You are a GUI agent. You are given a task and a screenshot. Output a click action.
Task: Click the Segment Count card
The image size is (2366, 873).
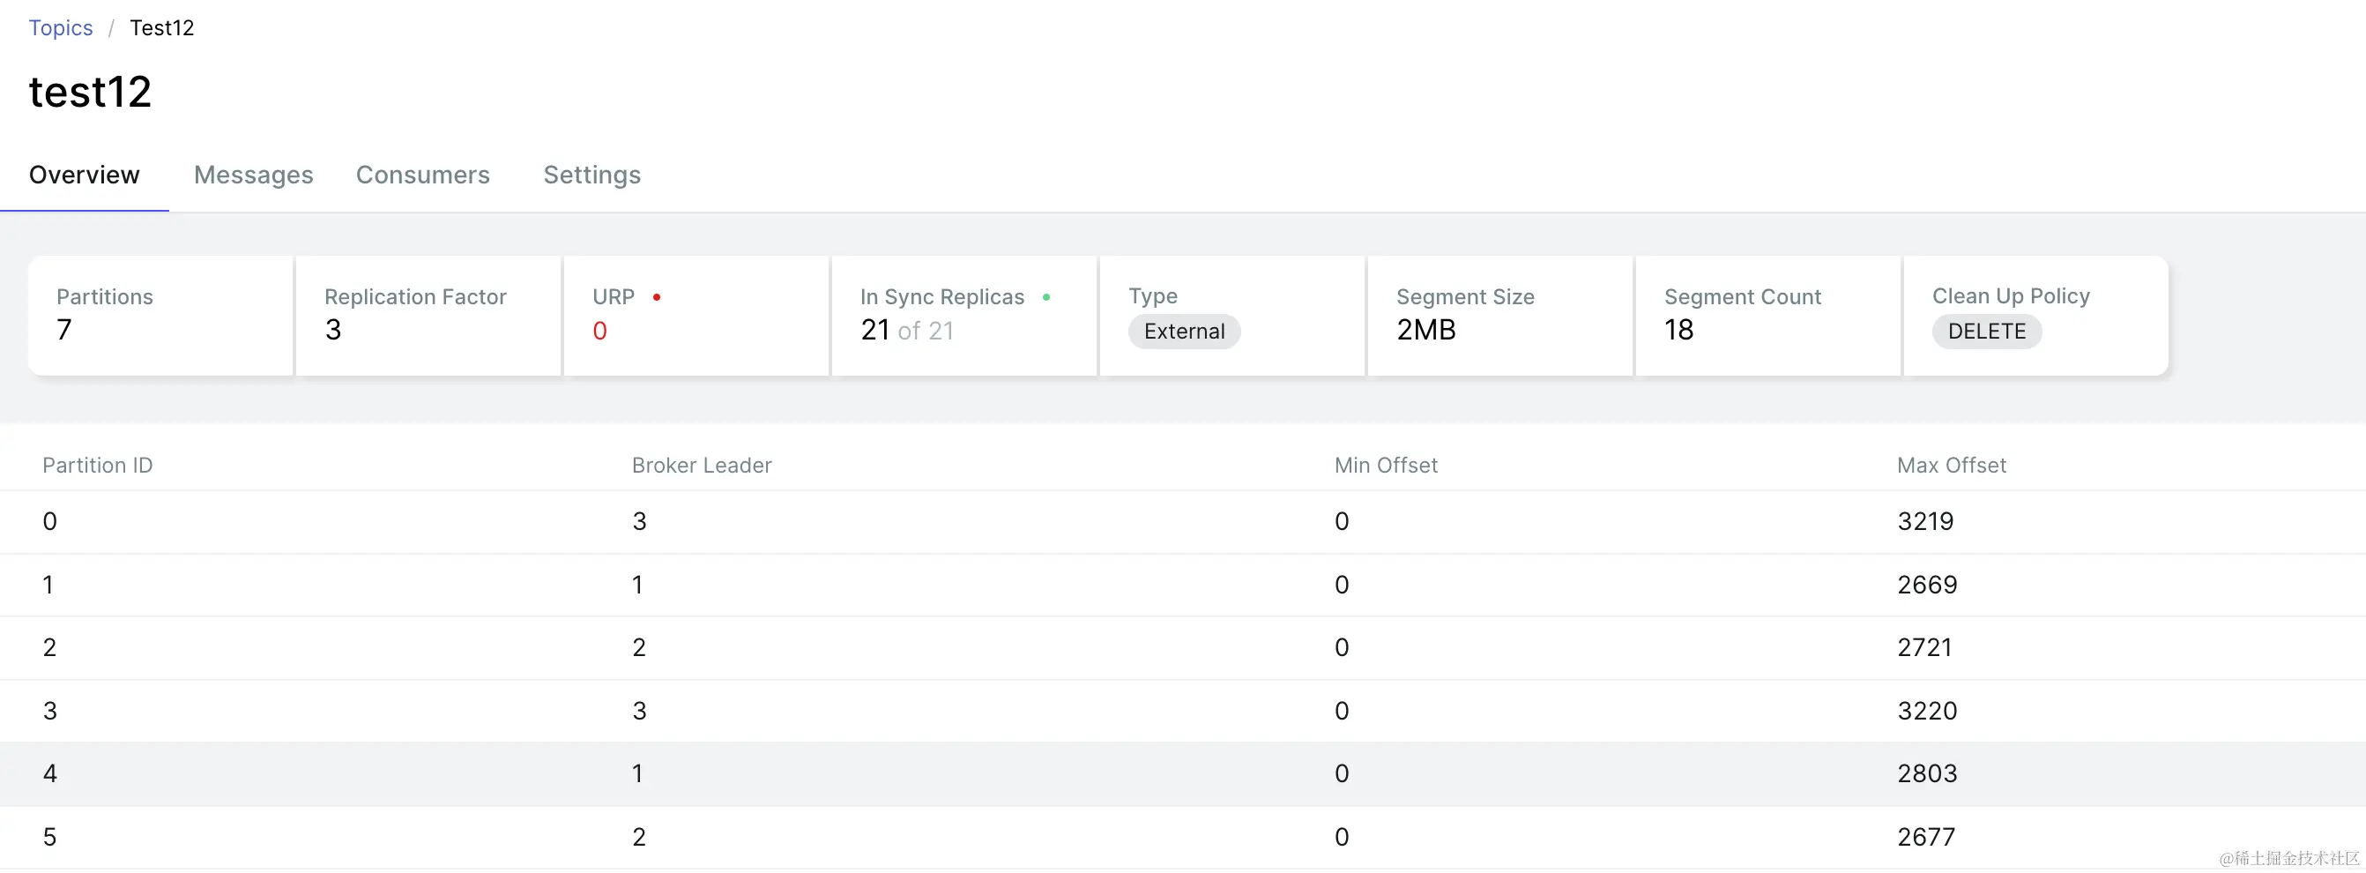click(1767, 315)
